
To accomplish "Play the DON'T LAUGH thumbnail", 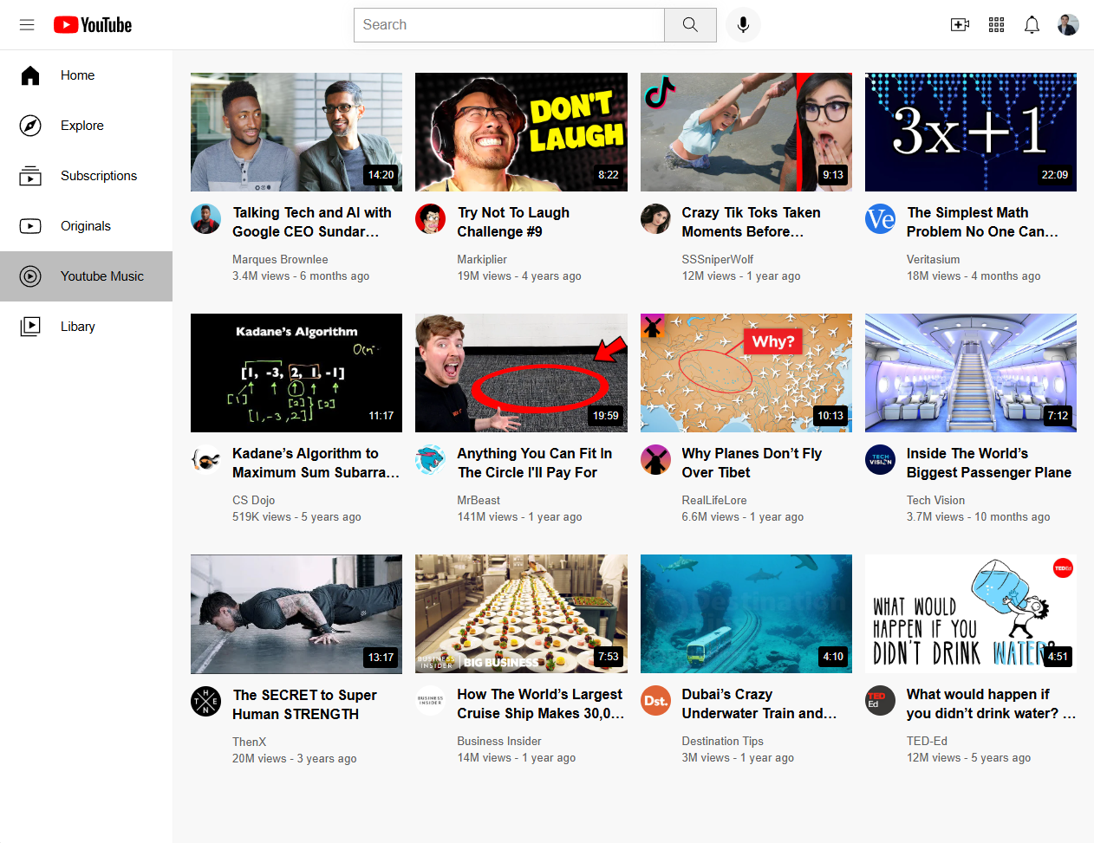I will pos(521,132).
